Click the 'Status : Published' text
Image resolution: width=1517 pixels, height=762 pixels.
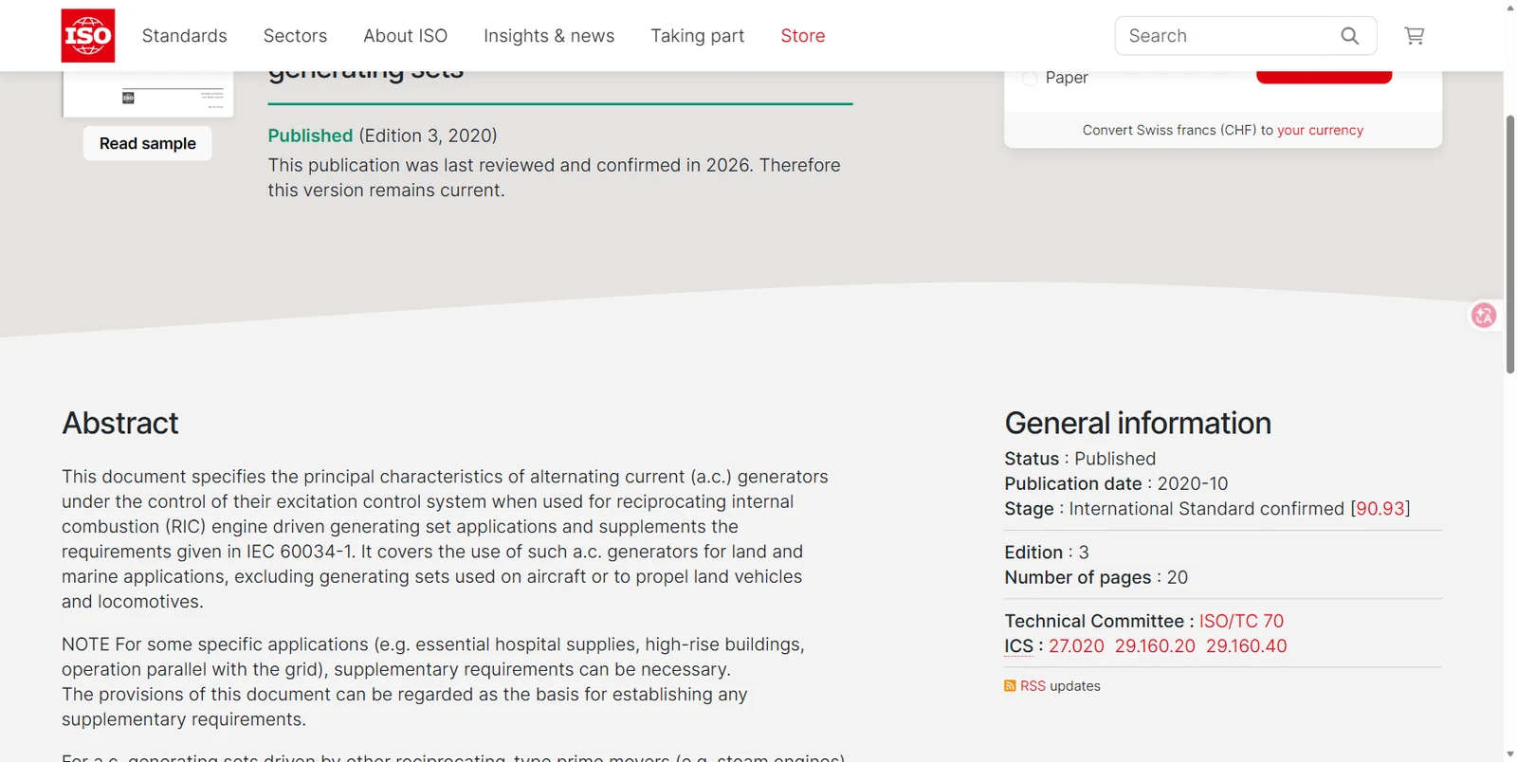coord(1080,459)
